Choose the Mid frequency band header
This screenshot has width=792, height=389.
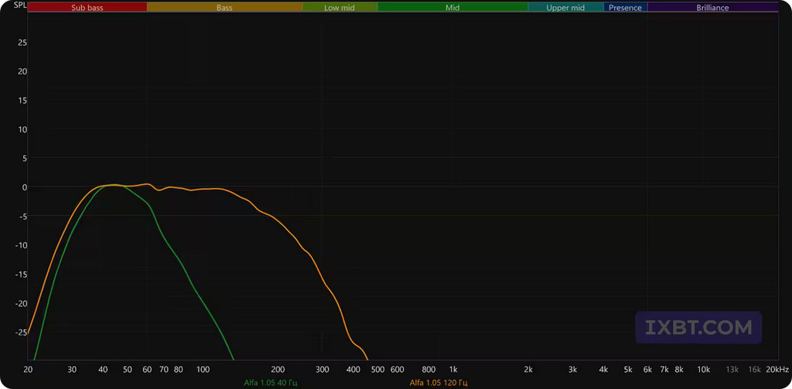452,8
